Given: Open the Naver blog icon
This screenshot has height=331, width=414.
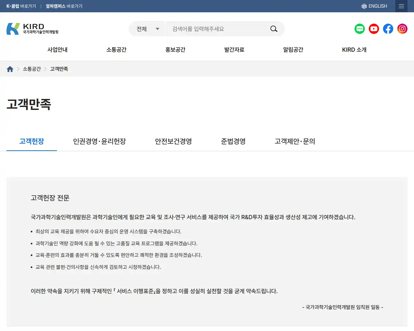Looking at the screenshot, I should [360, 29].
